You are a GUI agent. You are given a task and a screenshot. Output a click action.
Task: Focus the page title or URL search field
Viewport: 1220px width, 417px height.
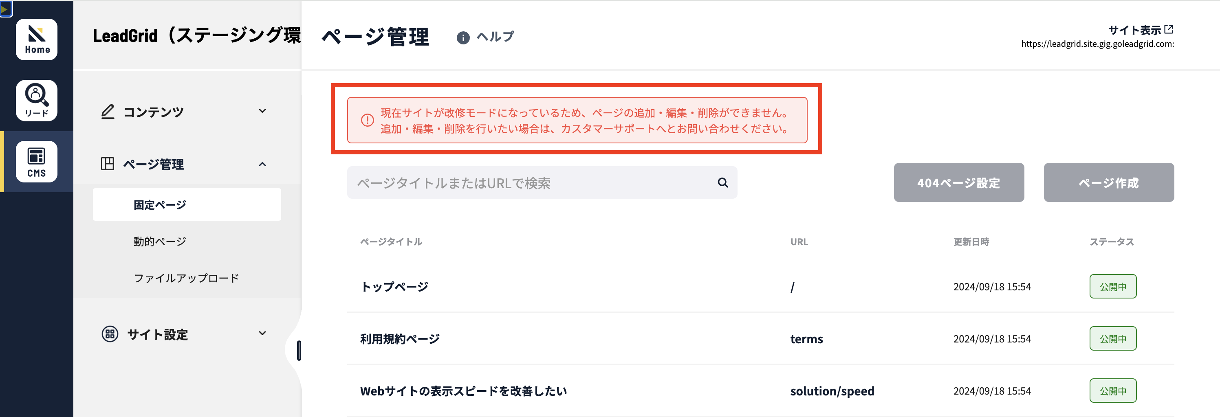pyautogui.click(x=542, y=183)
